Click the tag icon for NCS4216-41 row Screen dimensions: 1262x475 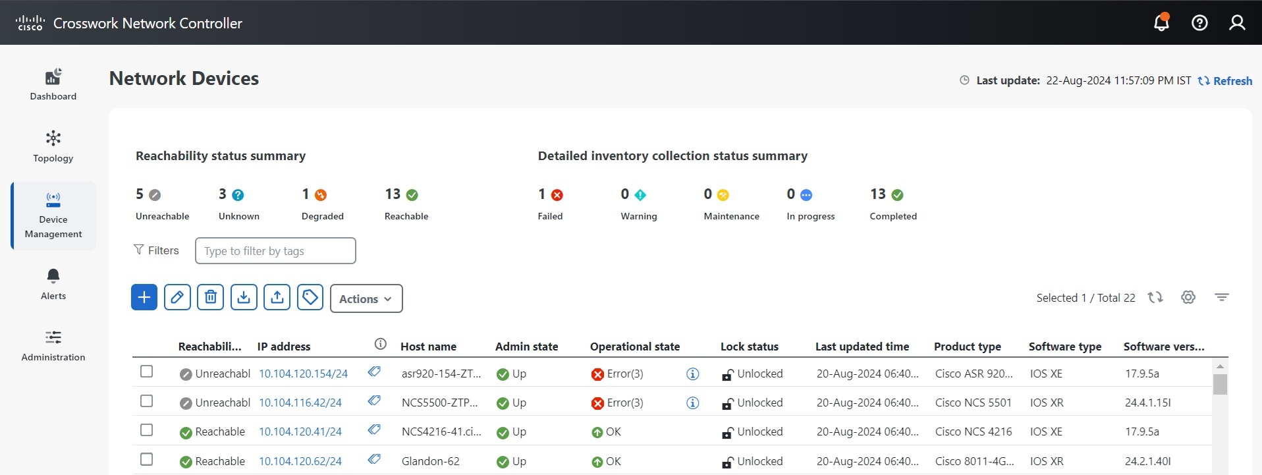[374, 430]
